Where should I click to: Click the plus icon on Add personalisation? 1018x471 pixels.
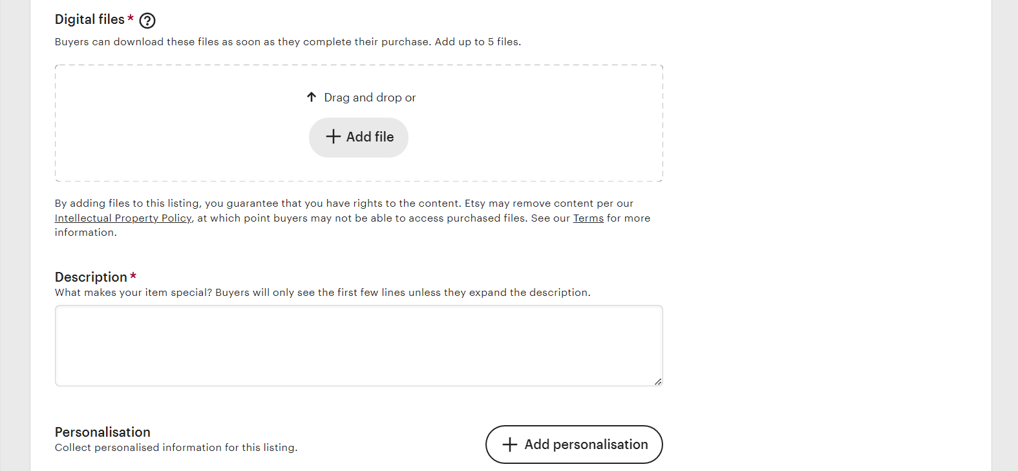(511, 445)
